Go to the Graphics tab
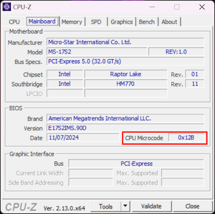 tap(122, 22)
